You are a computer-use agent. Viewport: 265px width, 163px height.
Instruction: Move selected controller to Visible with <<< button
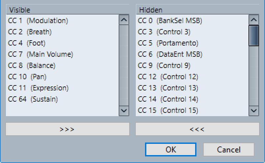[x=197, y=129]
